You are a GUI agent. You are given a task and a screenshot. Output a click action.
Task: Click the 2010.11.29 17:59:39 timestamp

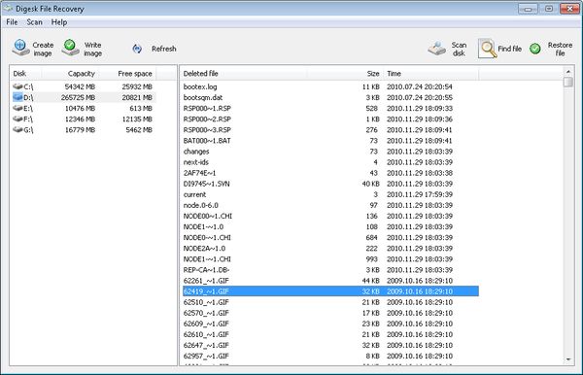coord(420,194)
